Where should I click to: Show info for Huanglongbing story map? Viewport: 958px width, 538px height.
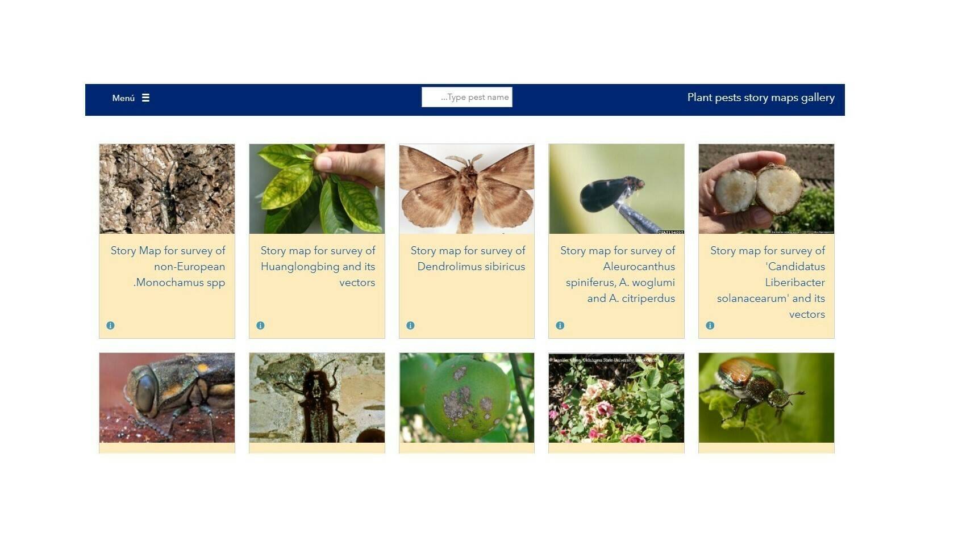pyautogui.click(x=260, y=326)
